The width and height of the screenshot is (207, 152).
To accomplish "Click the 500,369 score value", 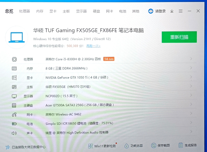I will pos(72,46).
